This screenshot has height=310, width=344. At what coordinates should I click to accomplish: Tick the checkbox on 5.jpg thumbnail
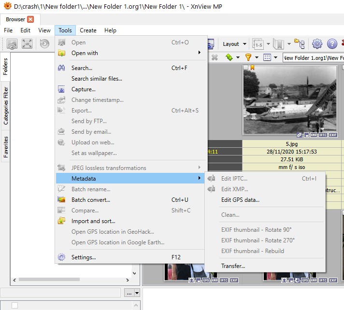(246, 68)
